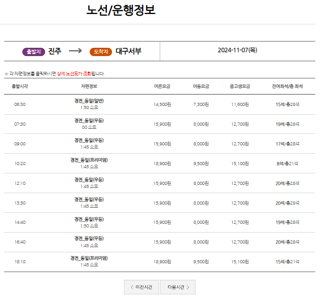The image size is (321, 297).
Task: Click the 09:00 row adult fare 15,900원
Action: (x=162, y=144)
